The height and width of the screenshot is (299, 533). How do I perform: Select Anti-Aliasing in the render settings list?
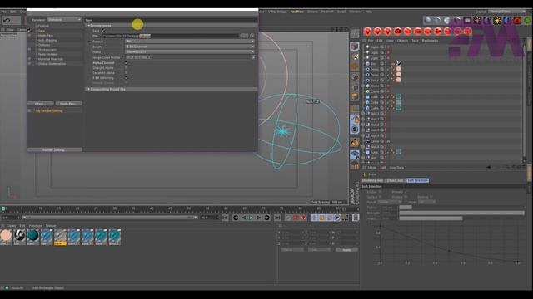pyautogui.click(x=47, y=41)
